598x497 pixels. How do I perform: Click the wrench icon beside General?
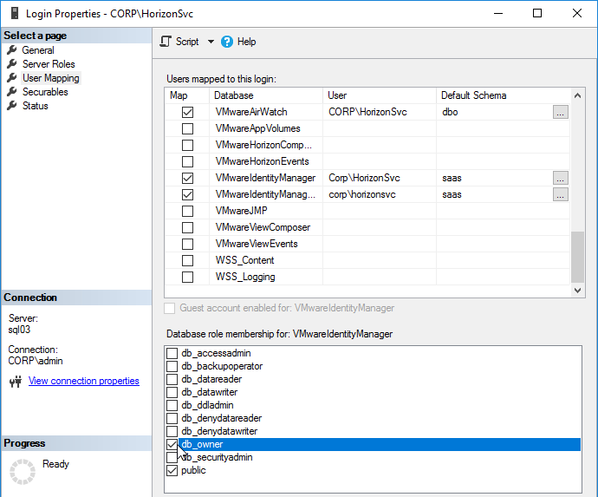(x=12, y=50)
